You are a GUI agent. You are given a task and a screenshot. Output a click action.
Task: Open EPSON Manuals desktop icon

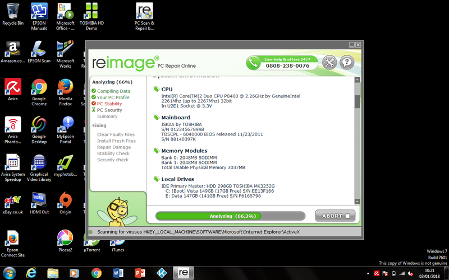click(39, 17)
